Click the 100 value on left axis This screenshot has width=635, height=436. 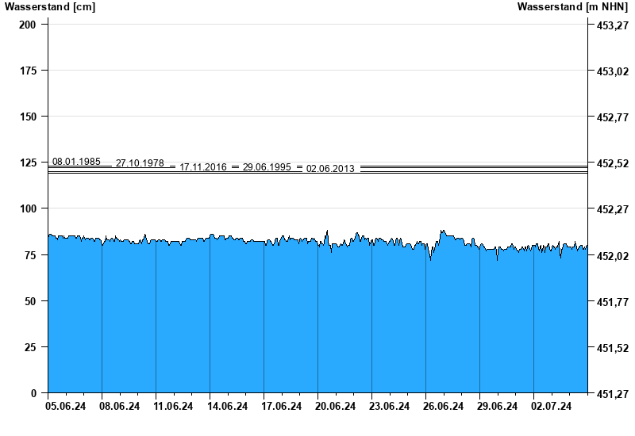point(27,208)
